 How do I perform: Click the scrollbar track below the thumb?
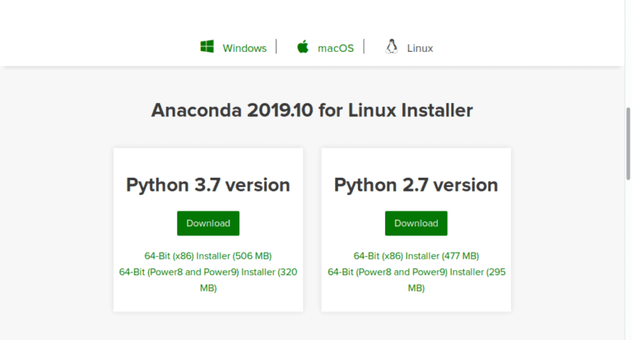click(x=628, y=260)
